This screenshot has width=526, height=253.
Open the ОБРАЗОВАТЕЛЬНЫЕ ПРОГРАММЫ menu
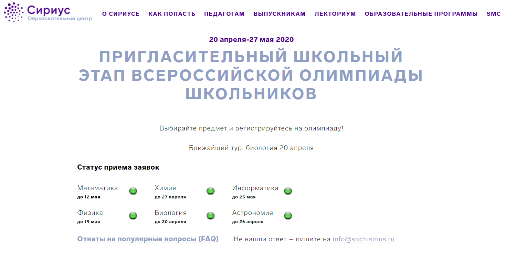(421, 14)
